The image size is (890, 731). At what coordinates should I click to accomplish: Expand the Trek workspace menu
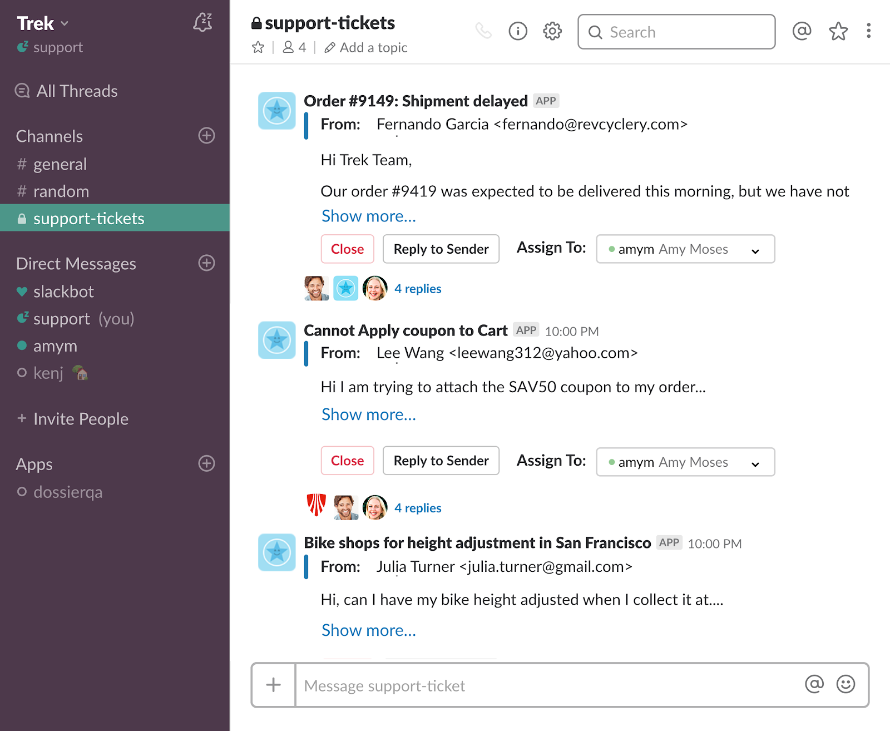pyautogui.click(x=42, y=23)
